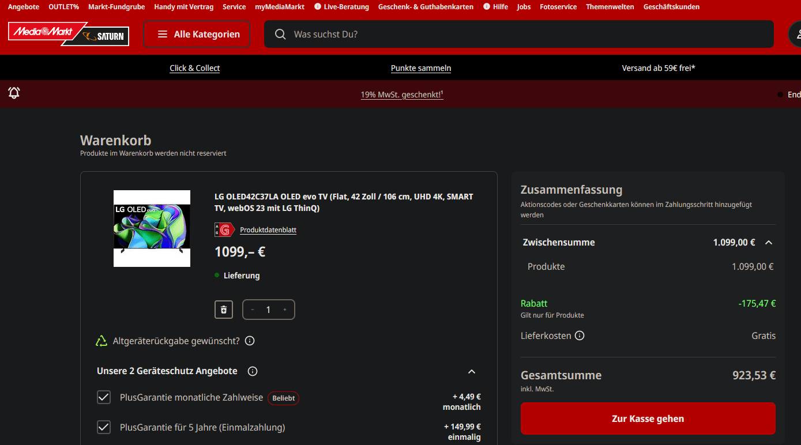The width and height of the screenshot is (801, 445).
Task: Follow the Punkte sammeln link
Action: [x=421, y=68]
